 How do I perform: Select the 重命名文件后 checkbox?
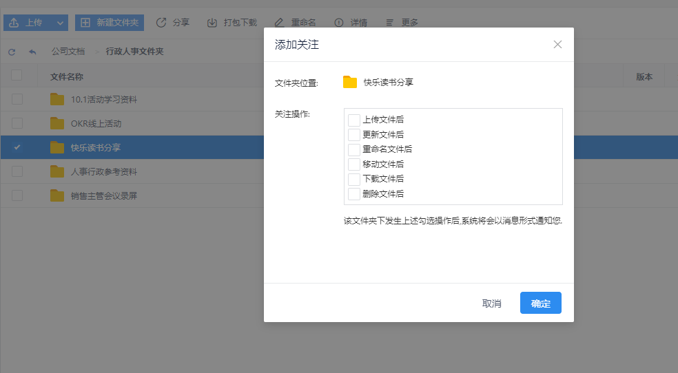click(354, 149)
